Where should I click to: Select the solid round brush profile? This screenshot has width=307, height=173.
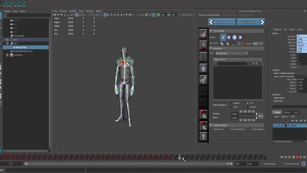click(x=235, y=37)
